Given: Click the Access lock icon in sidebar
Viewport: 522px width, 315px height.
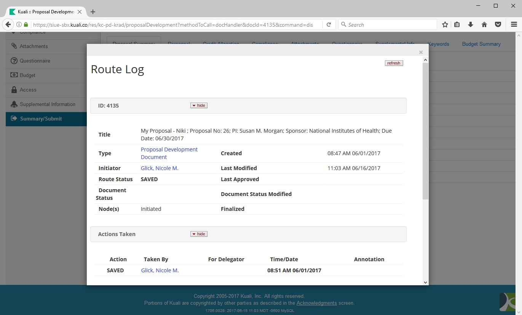Looking at the screenshot, I should pyautogui.click(x=14, y=90).
